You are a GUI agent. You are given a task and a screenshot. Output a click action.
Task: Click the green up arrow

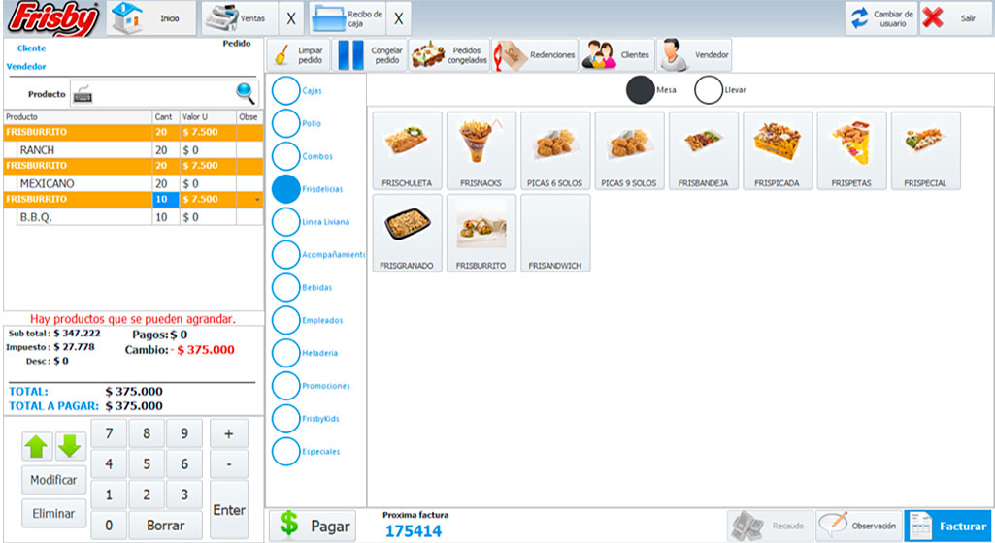click(37, 446)
